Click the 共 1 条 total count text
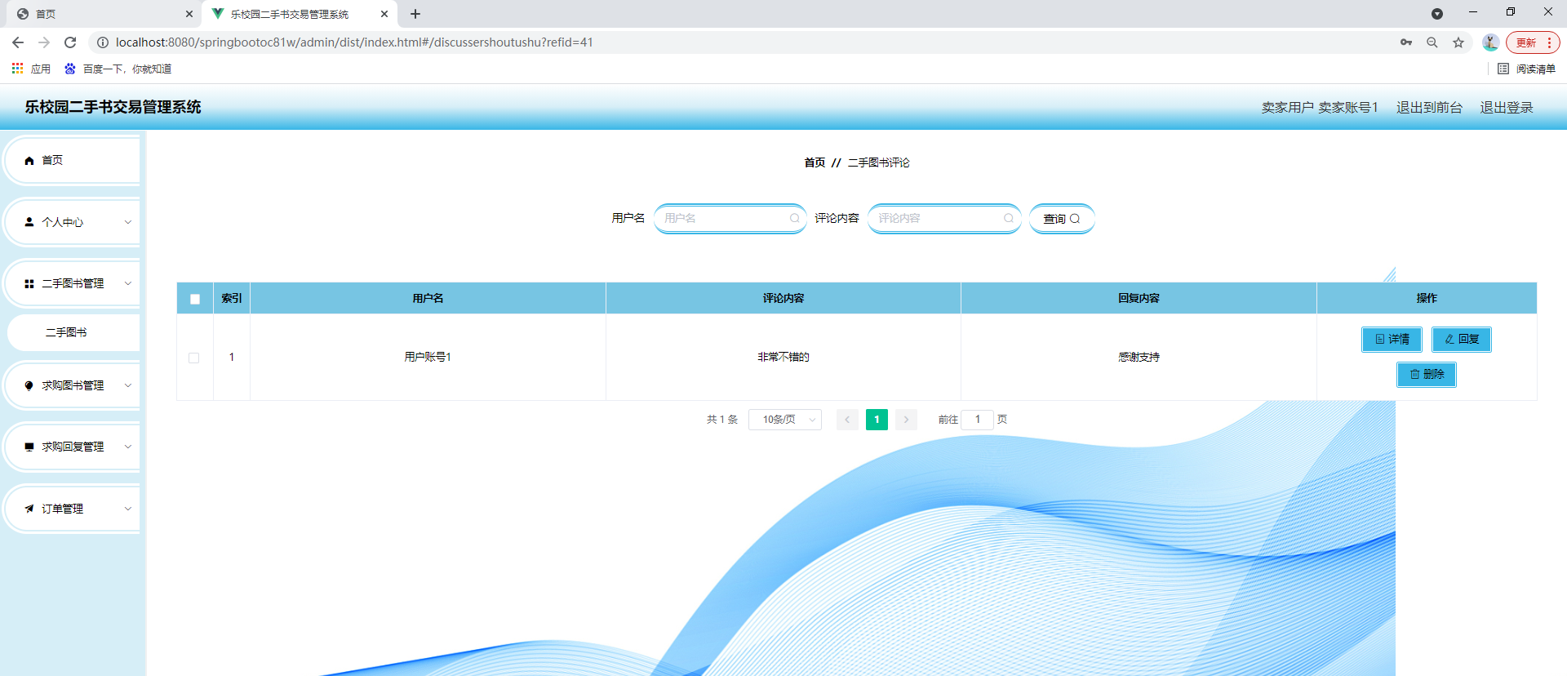Screen dimensions: 1567x676 tap(722, 420)
